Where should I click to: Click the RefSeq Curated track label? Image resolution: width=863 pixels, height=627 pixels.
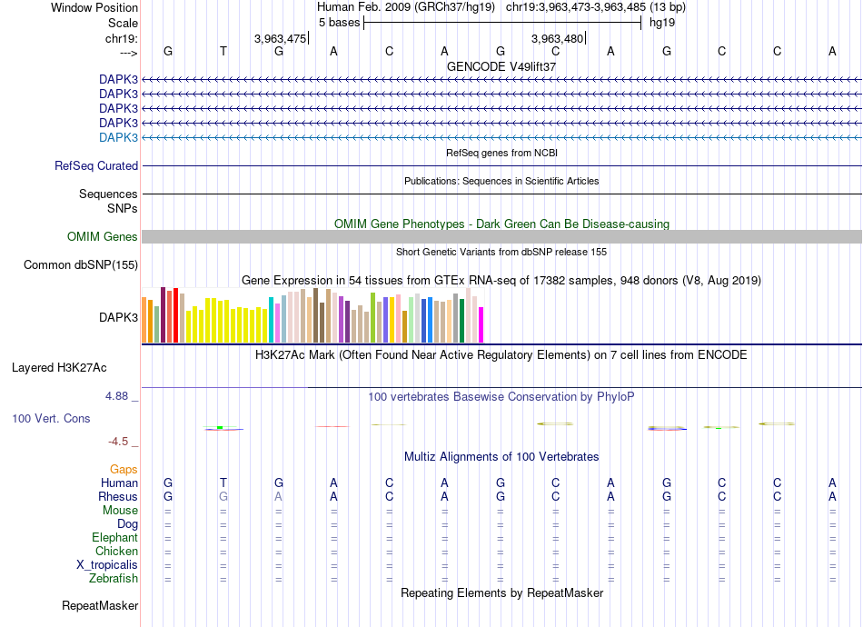point(96,165)
